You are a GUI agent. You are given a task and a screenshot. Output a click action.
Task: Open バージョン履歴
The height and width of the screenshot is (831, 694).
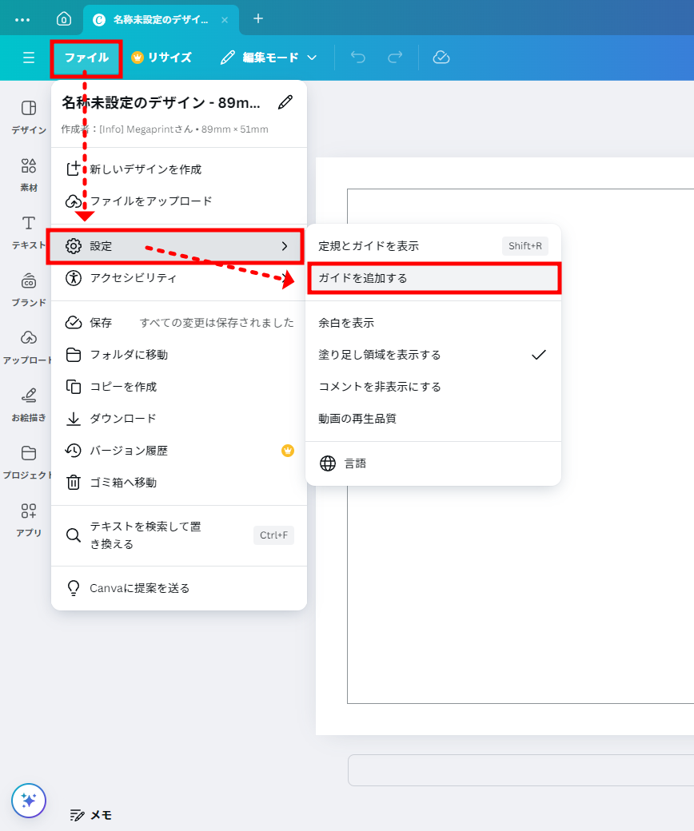pyautogui.click(x=179, y=451)
